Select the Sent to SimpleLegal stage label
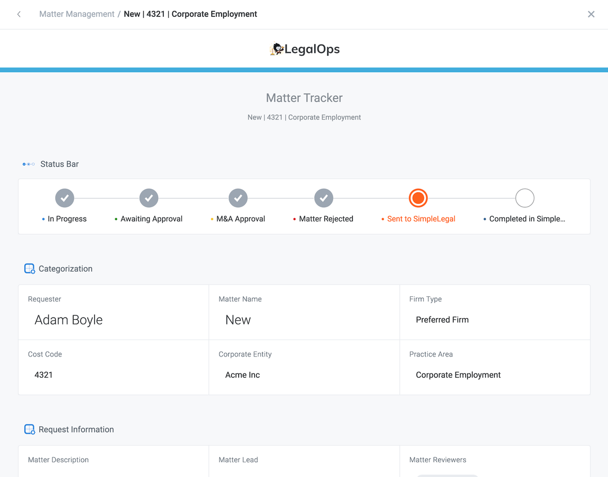Image resolution: width=608 pixels, height=477 pixels. click(421, 219)
